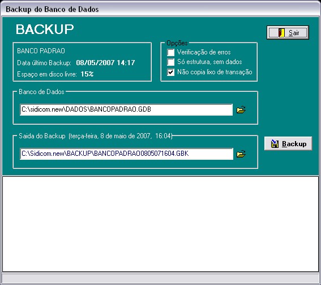Click the 15% free disk space value
This screenshot has width=321, height=285.
[87, 74]
